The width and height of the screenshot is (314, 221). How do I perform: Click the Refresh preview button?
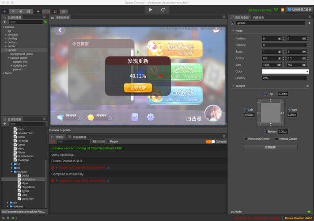pos(163,9)
